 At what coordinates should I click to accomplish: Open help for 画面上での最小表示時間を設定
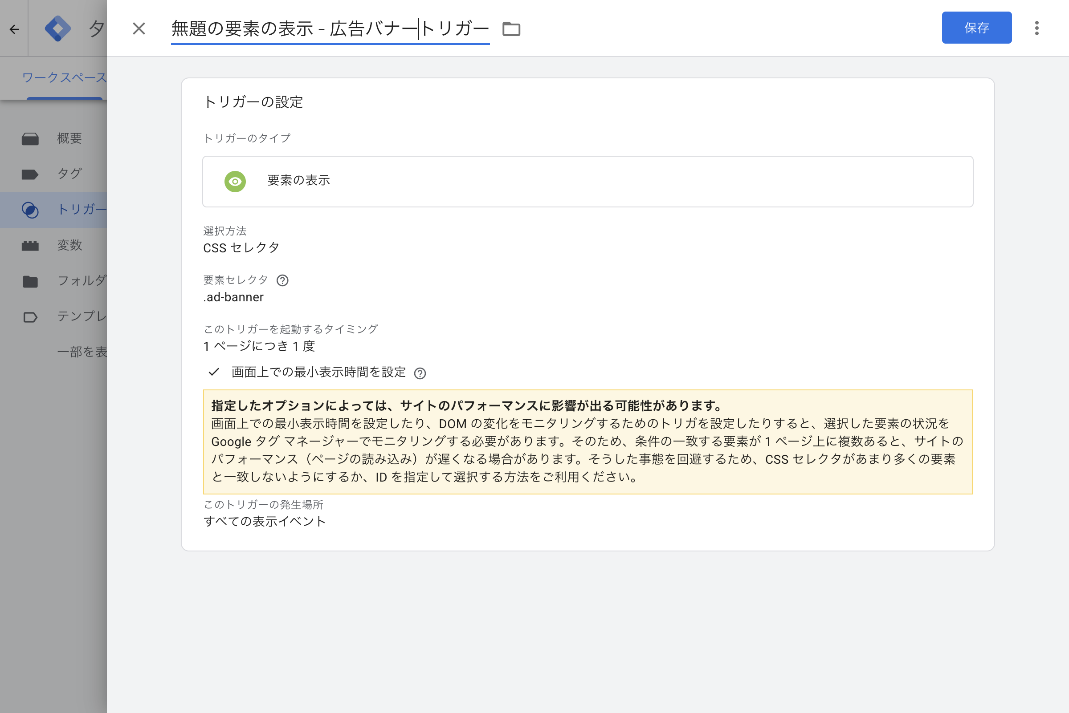420,373
